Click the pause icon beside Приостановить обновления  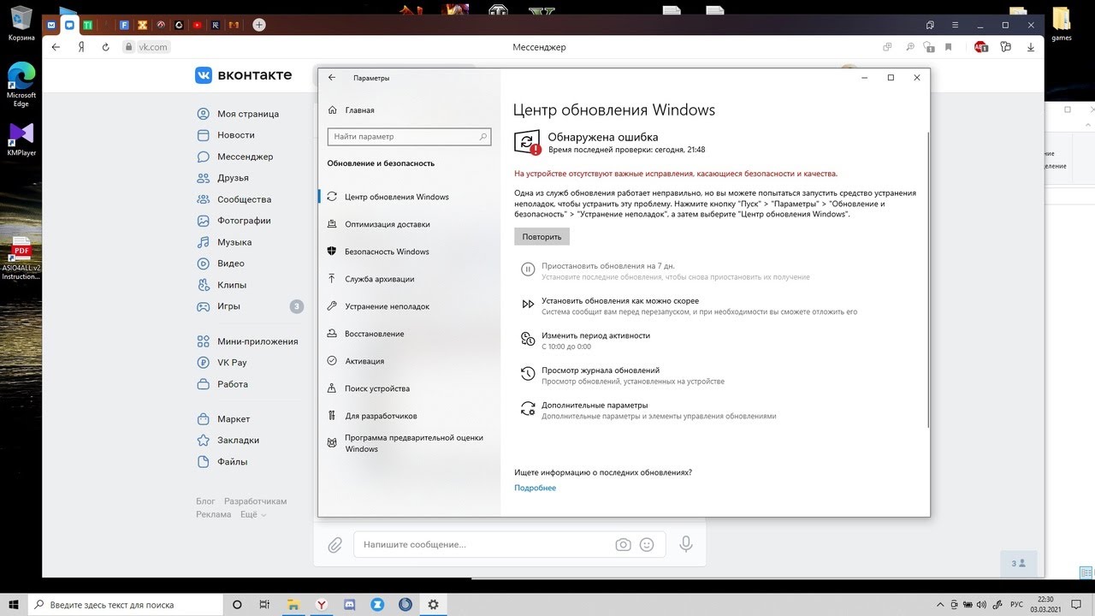[528, 269]
